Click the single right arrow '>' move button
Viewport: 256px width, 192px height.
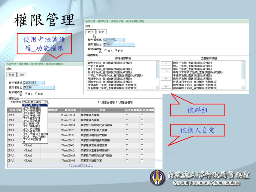[x=166, y=63]
